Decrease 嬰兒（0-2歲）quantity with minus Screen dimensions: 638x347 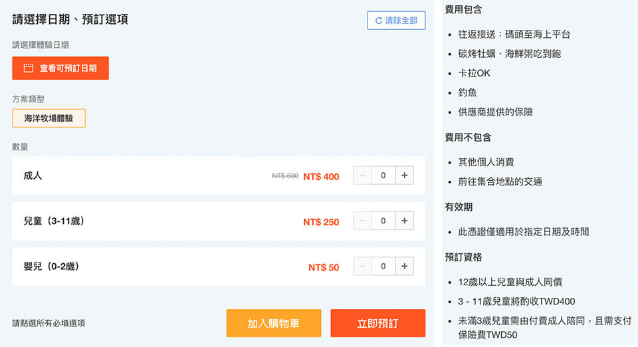tap(363, 266)
